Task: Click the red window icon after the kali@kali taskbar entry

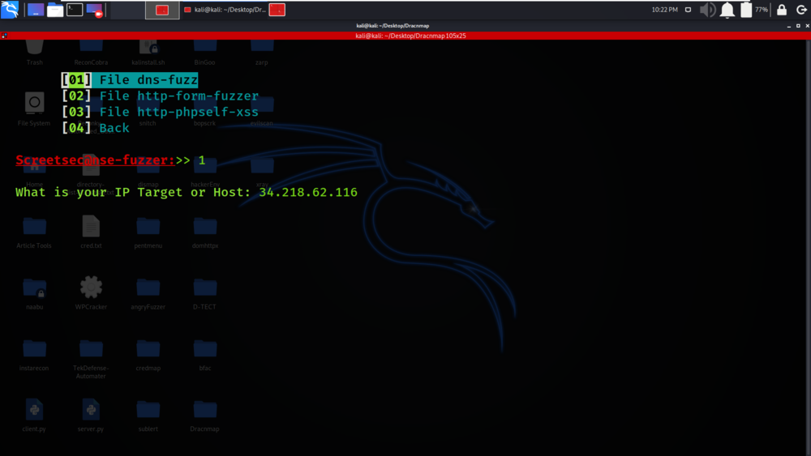Action: coord(277,10)
